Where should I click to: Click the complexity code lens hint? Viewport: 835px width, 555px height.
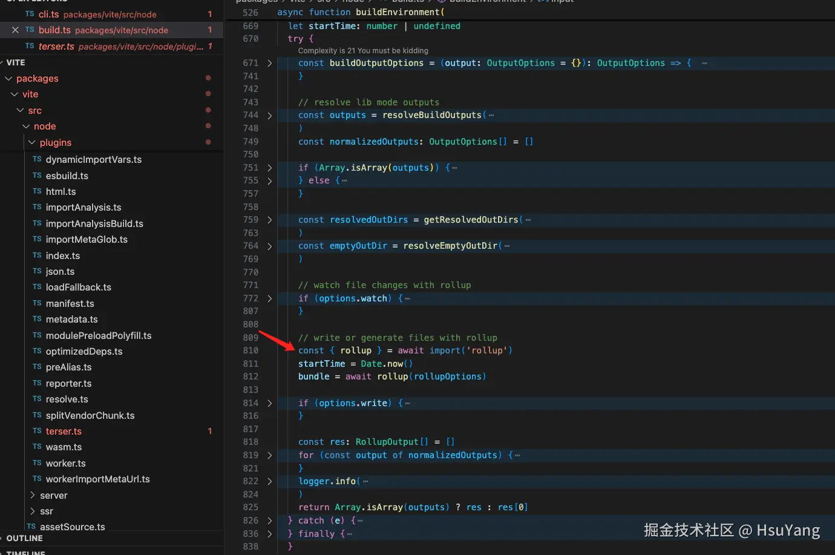point(363,51)
